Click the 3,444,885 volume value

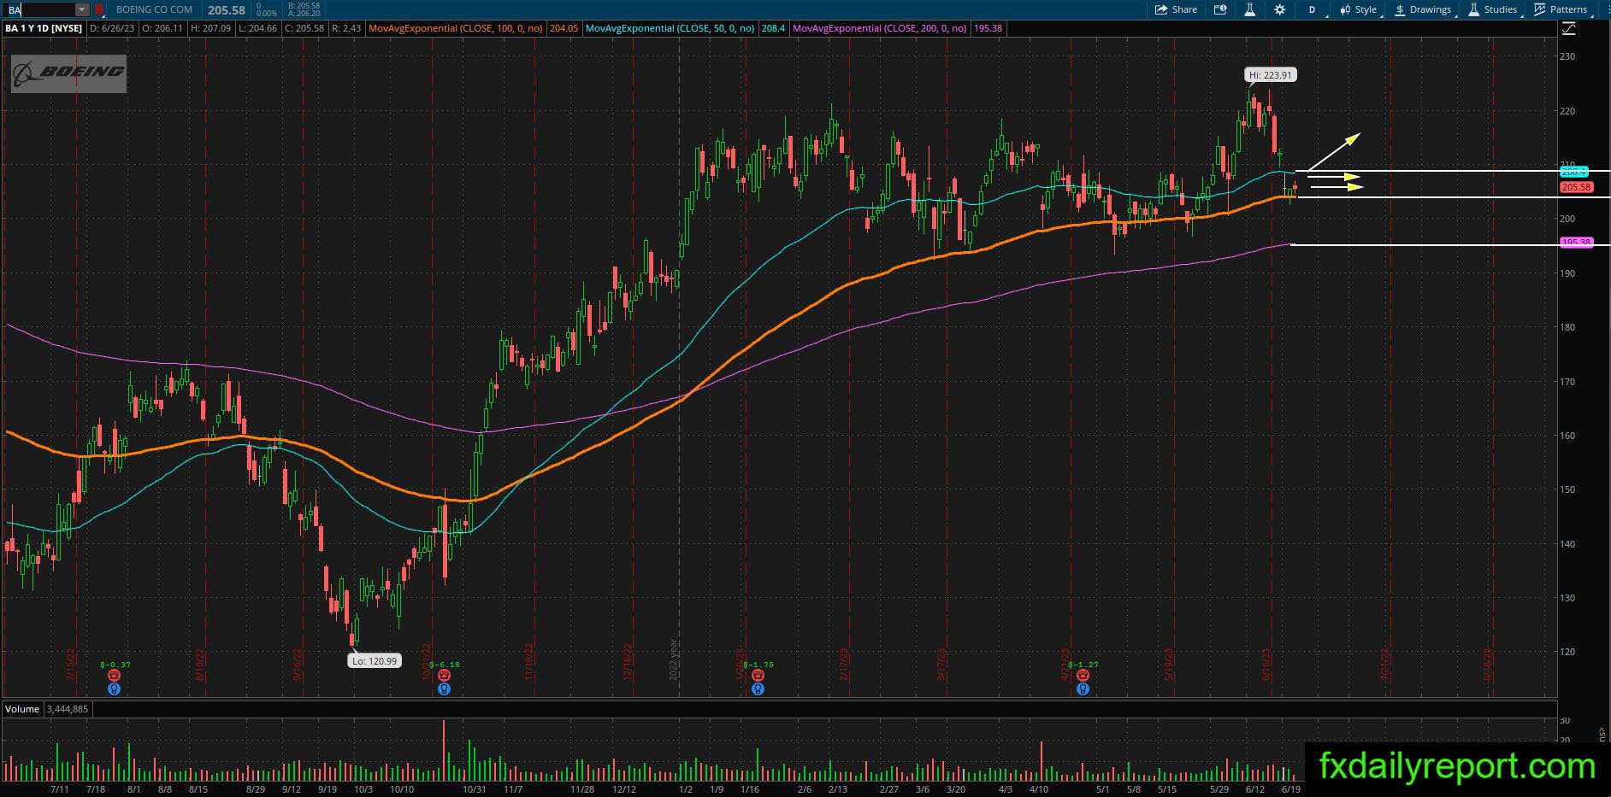point(67,709)
